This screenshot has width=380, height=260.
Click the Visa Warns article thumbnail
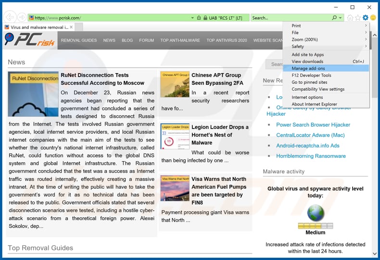(175, 188)
